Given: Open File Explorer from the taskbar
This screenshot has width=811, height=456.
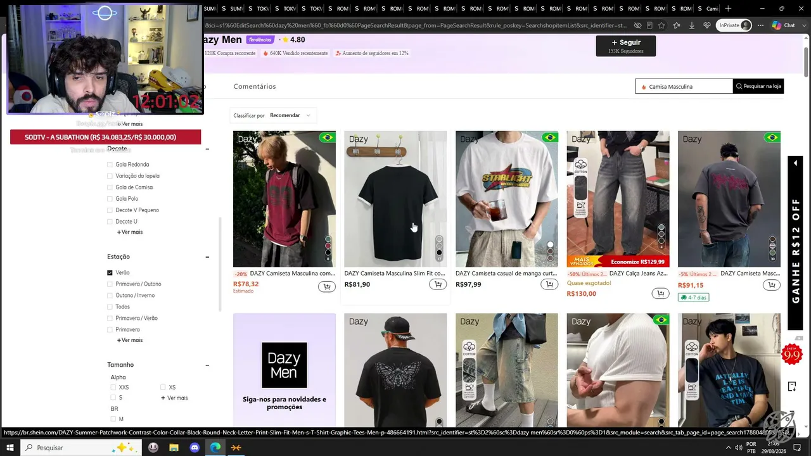Looking at the screenshot, I should coord(174,448).
